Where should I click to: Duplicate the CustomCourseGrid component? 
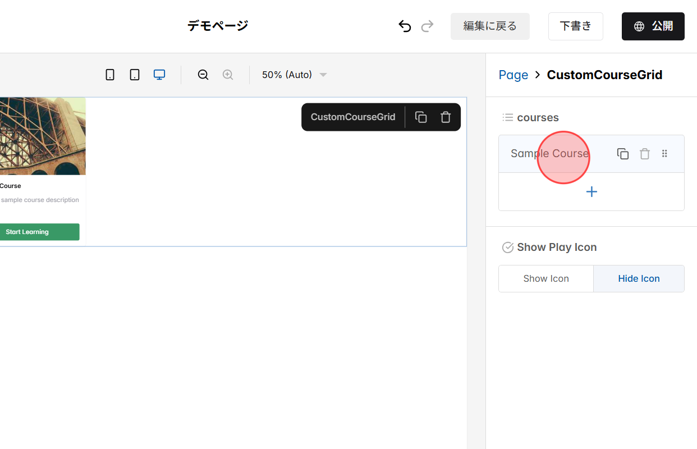[421, 117]
